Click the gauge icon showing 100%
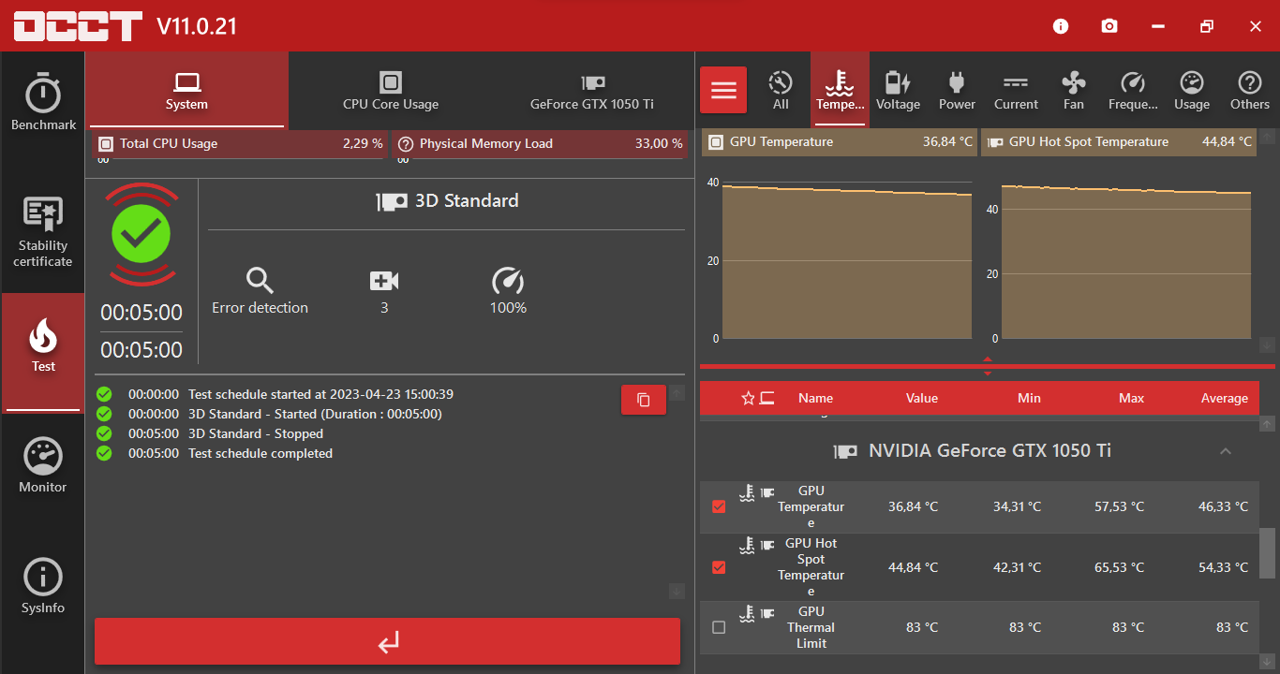This screenshot has height=674, width=1280. click(508, 280)
